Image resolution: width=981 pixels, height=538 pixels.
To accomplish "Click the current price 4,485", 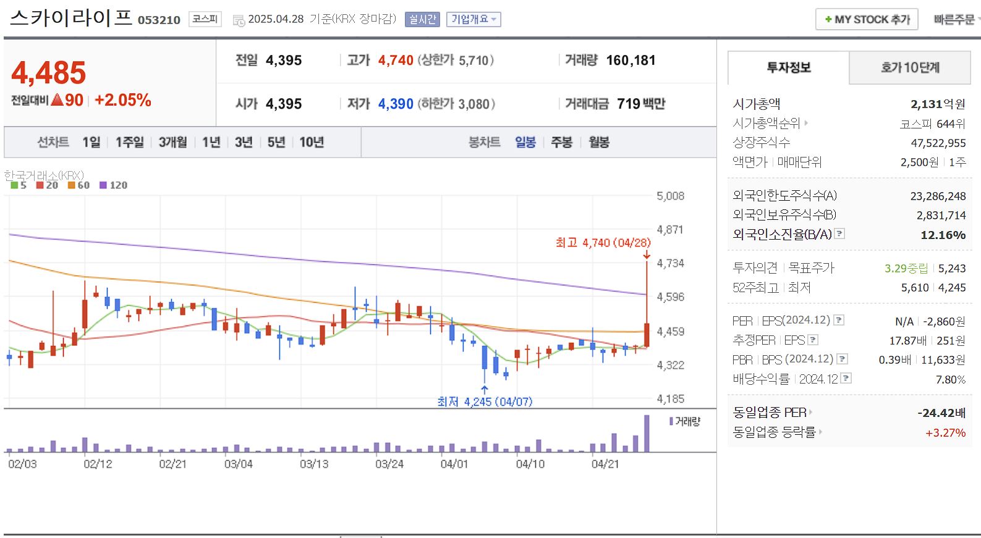I will coord(49,73).
